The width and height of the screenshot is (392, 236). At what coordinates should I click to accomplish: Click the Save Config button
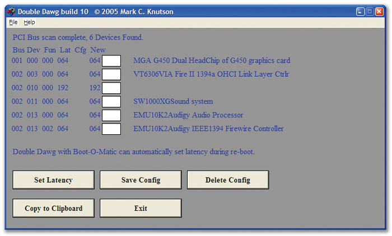[x=141, y=180]
